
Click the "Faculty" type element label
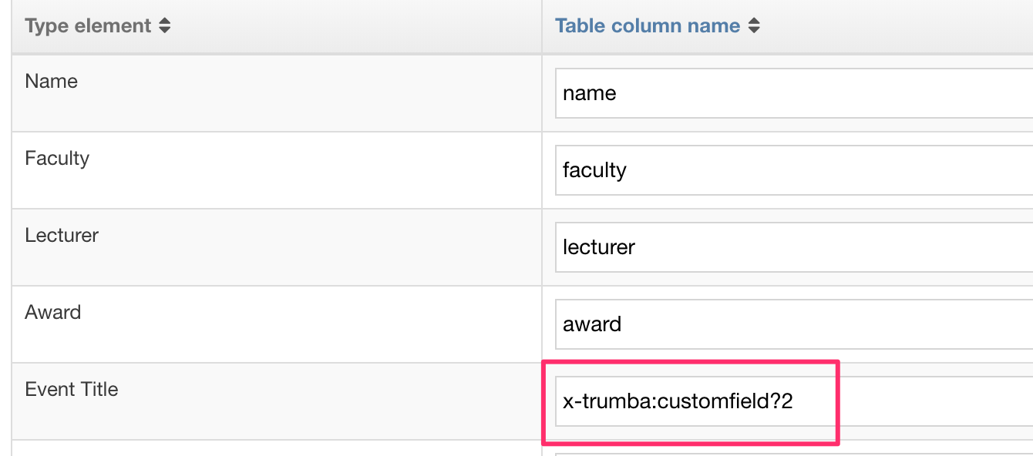(x=57, y=159)
